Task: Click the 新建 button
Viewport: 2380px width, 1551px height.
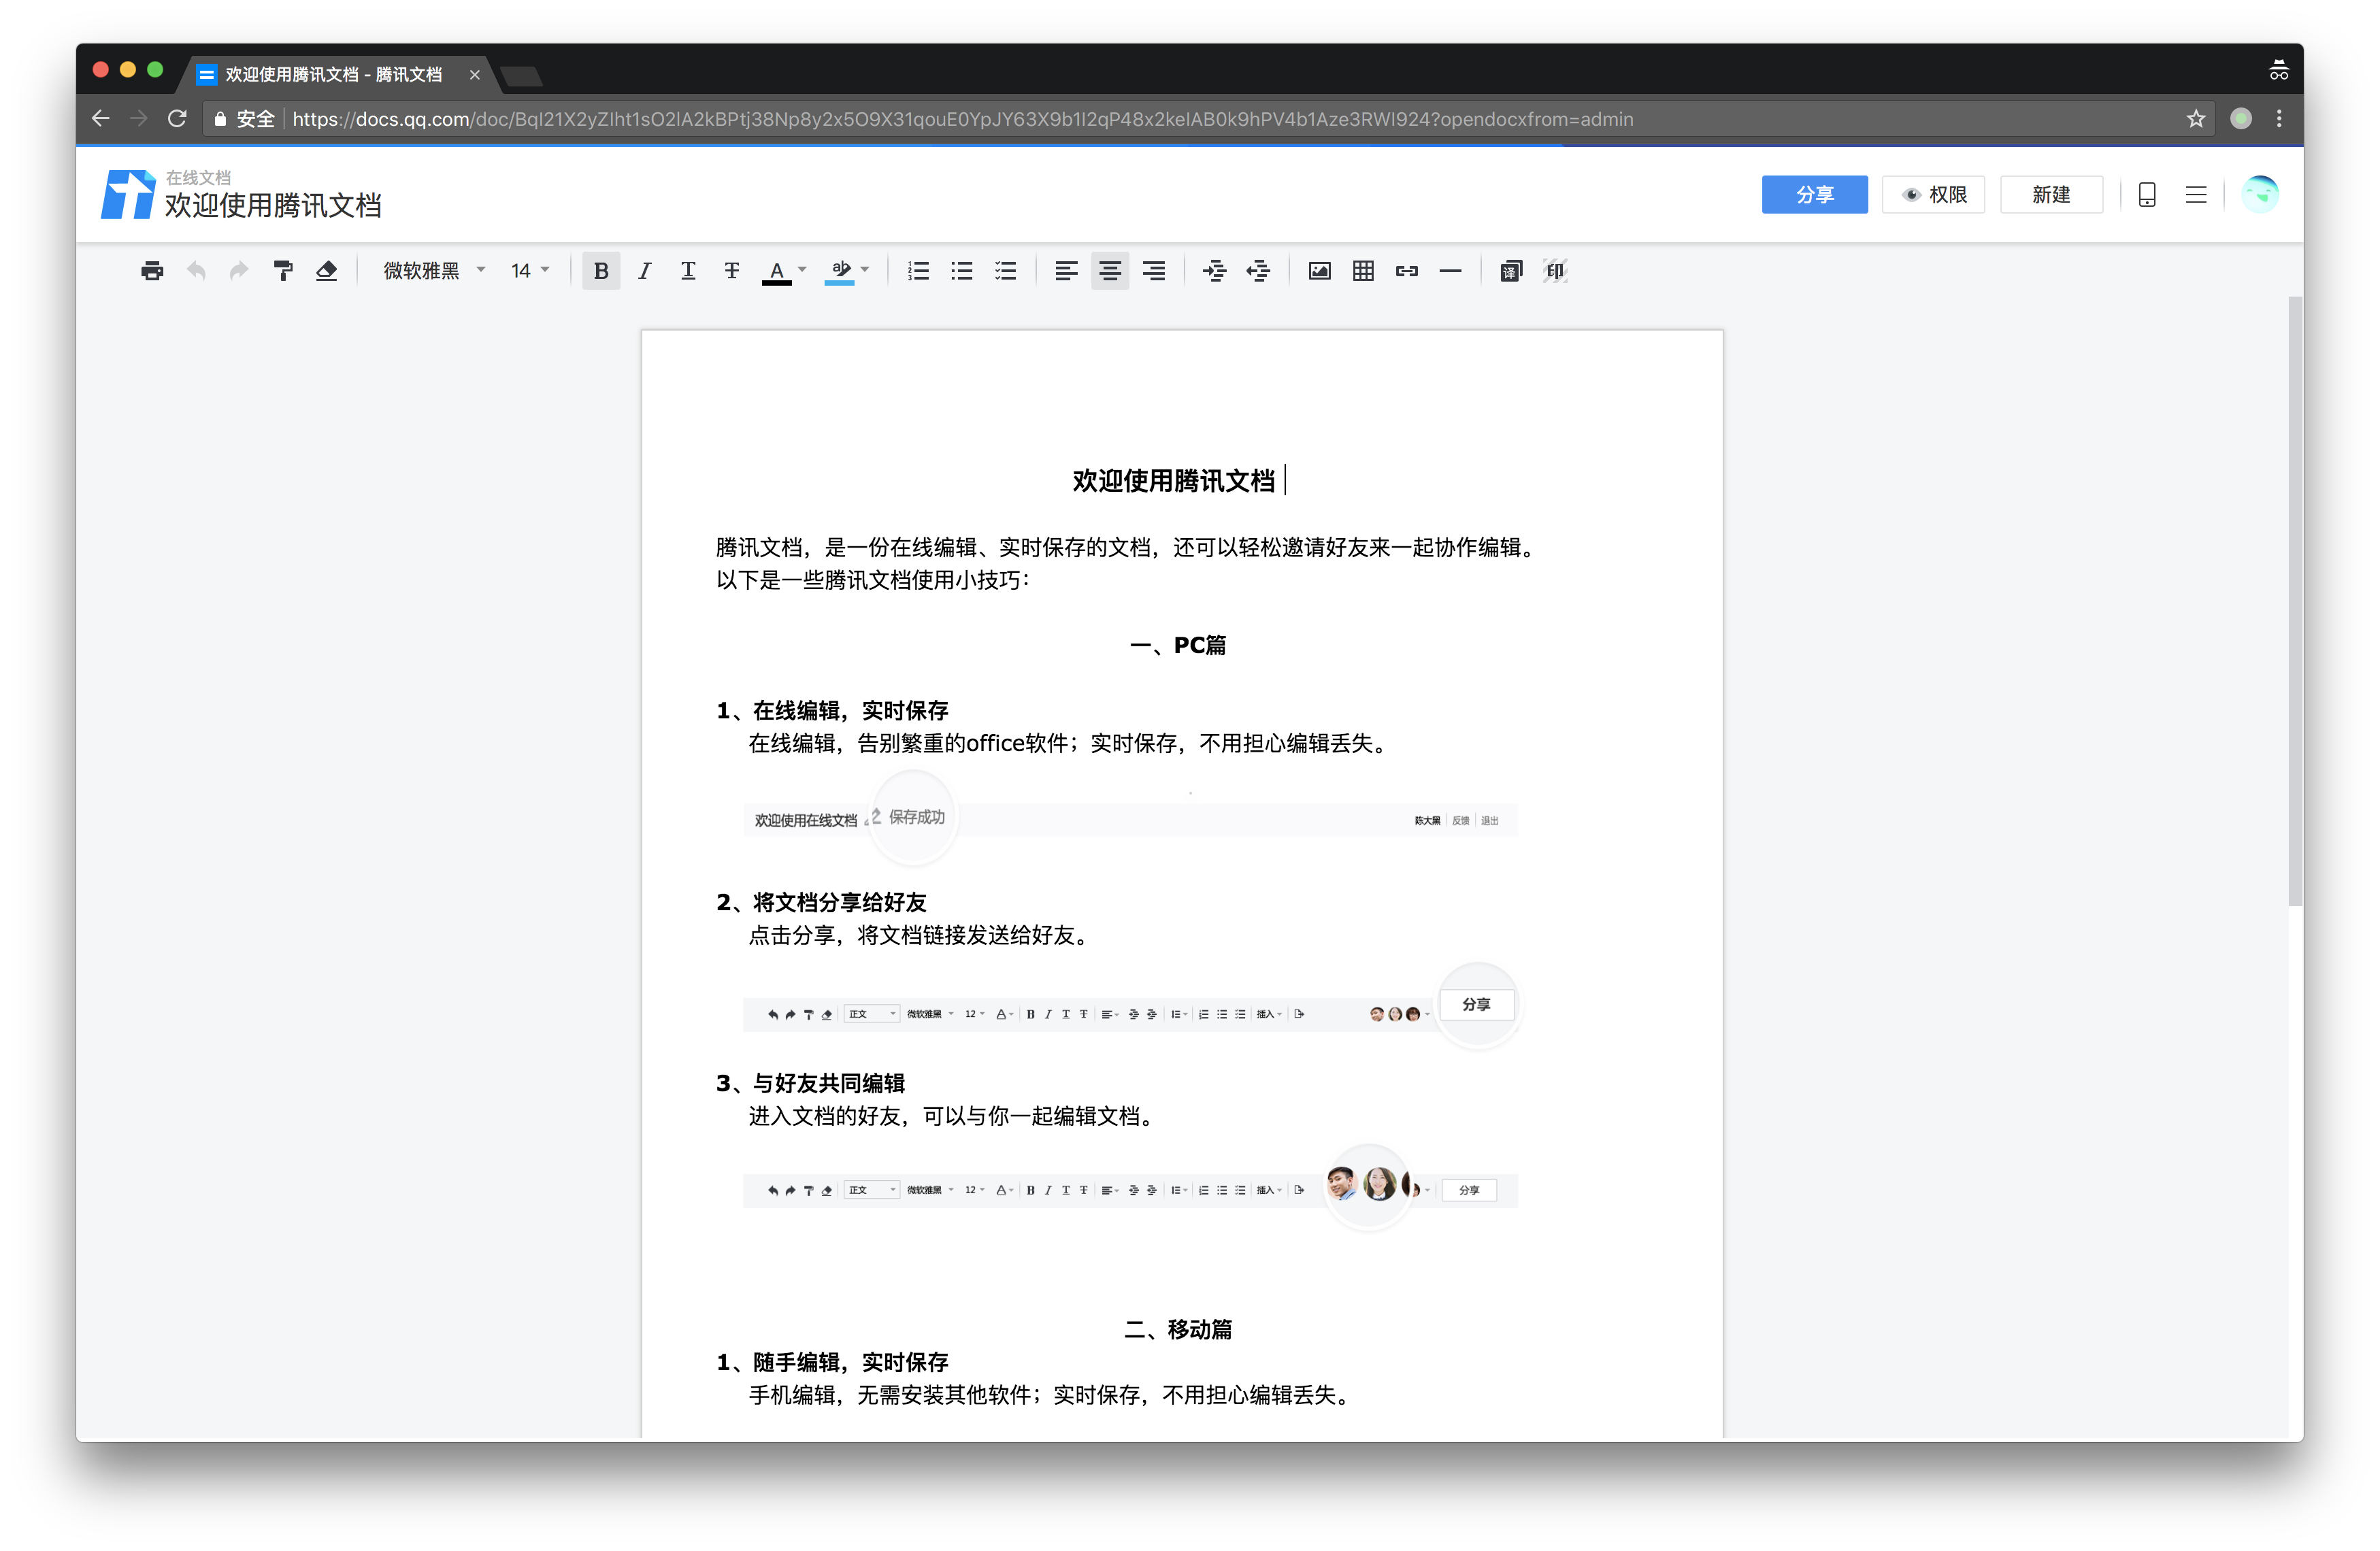Action: (x=2051, y=195)
